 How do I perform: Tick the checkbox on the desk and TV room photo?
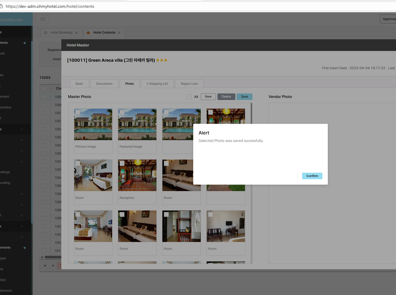(x=211, y=214)
